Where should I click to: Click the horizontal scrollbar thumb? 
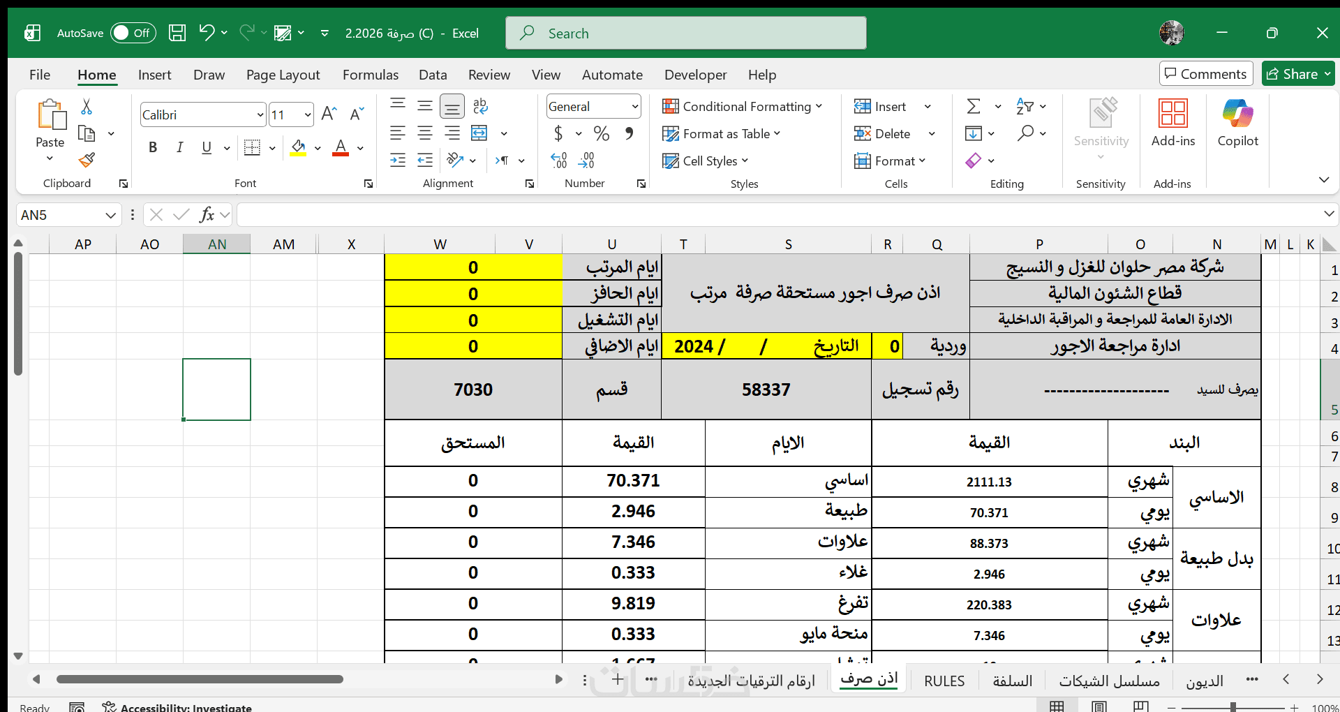click(x=200, y=679)
